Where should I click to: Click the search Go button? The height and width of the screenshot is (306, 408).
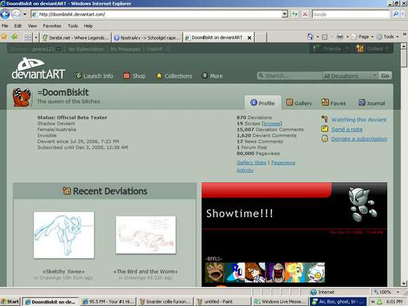click(385, 75)
